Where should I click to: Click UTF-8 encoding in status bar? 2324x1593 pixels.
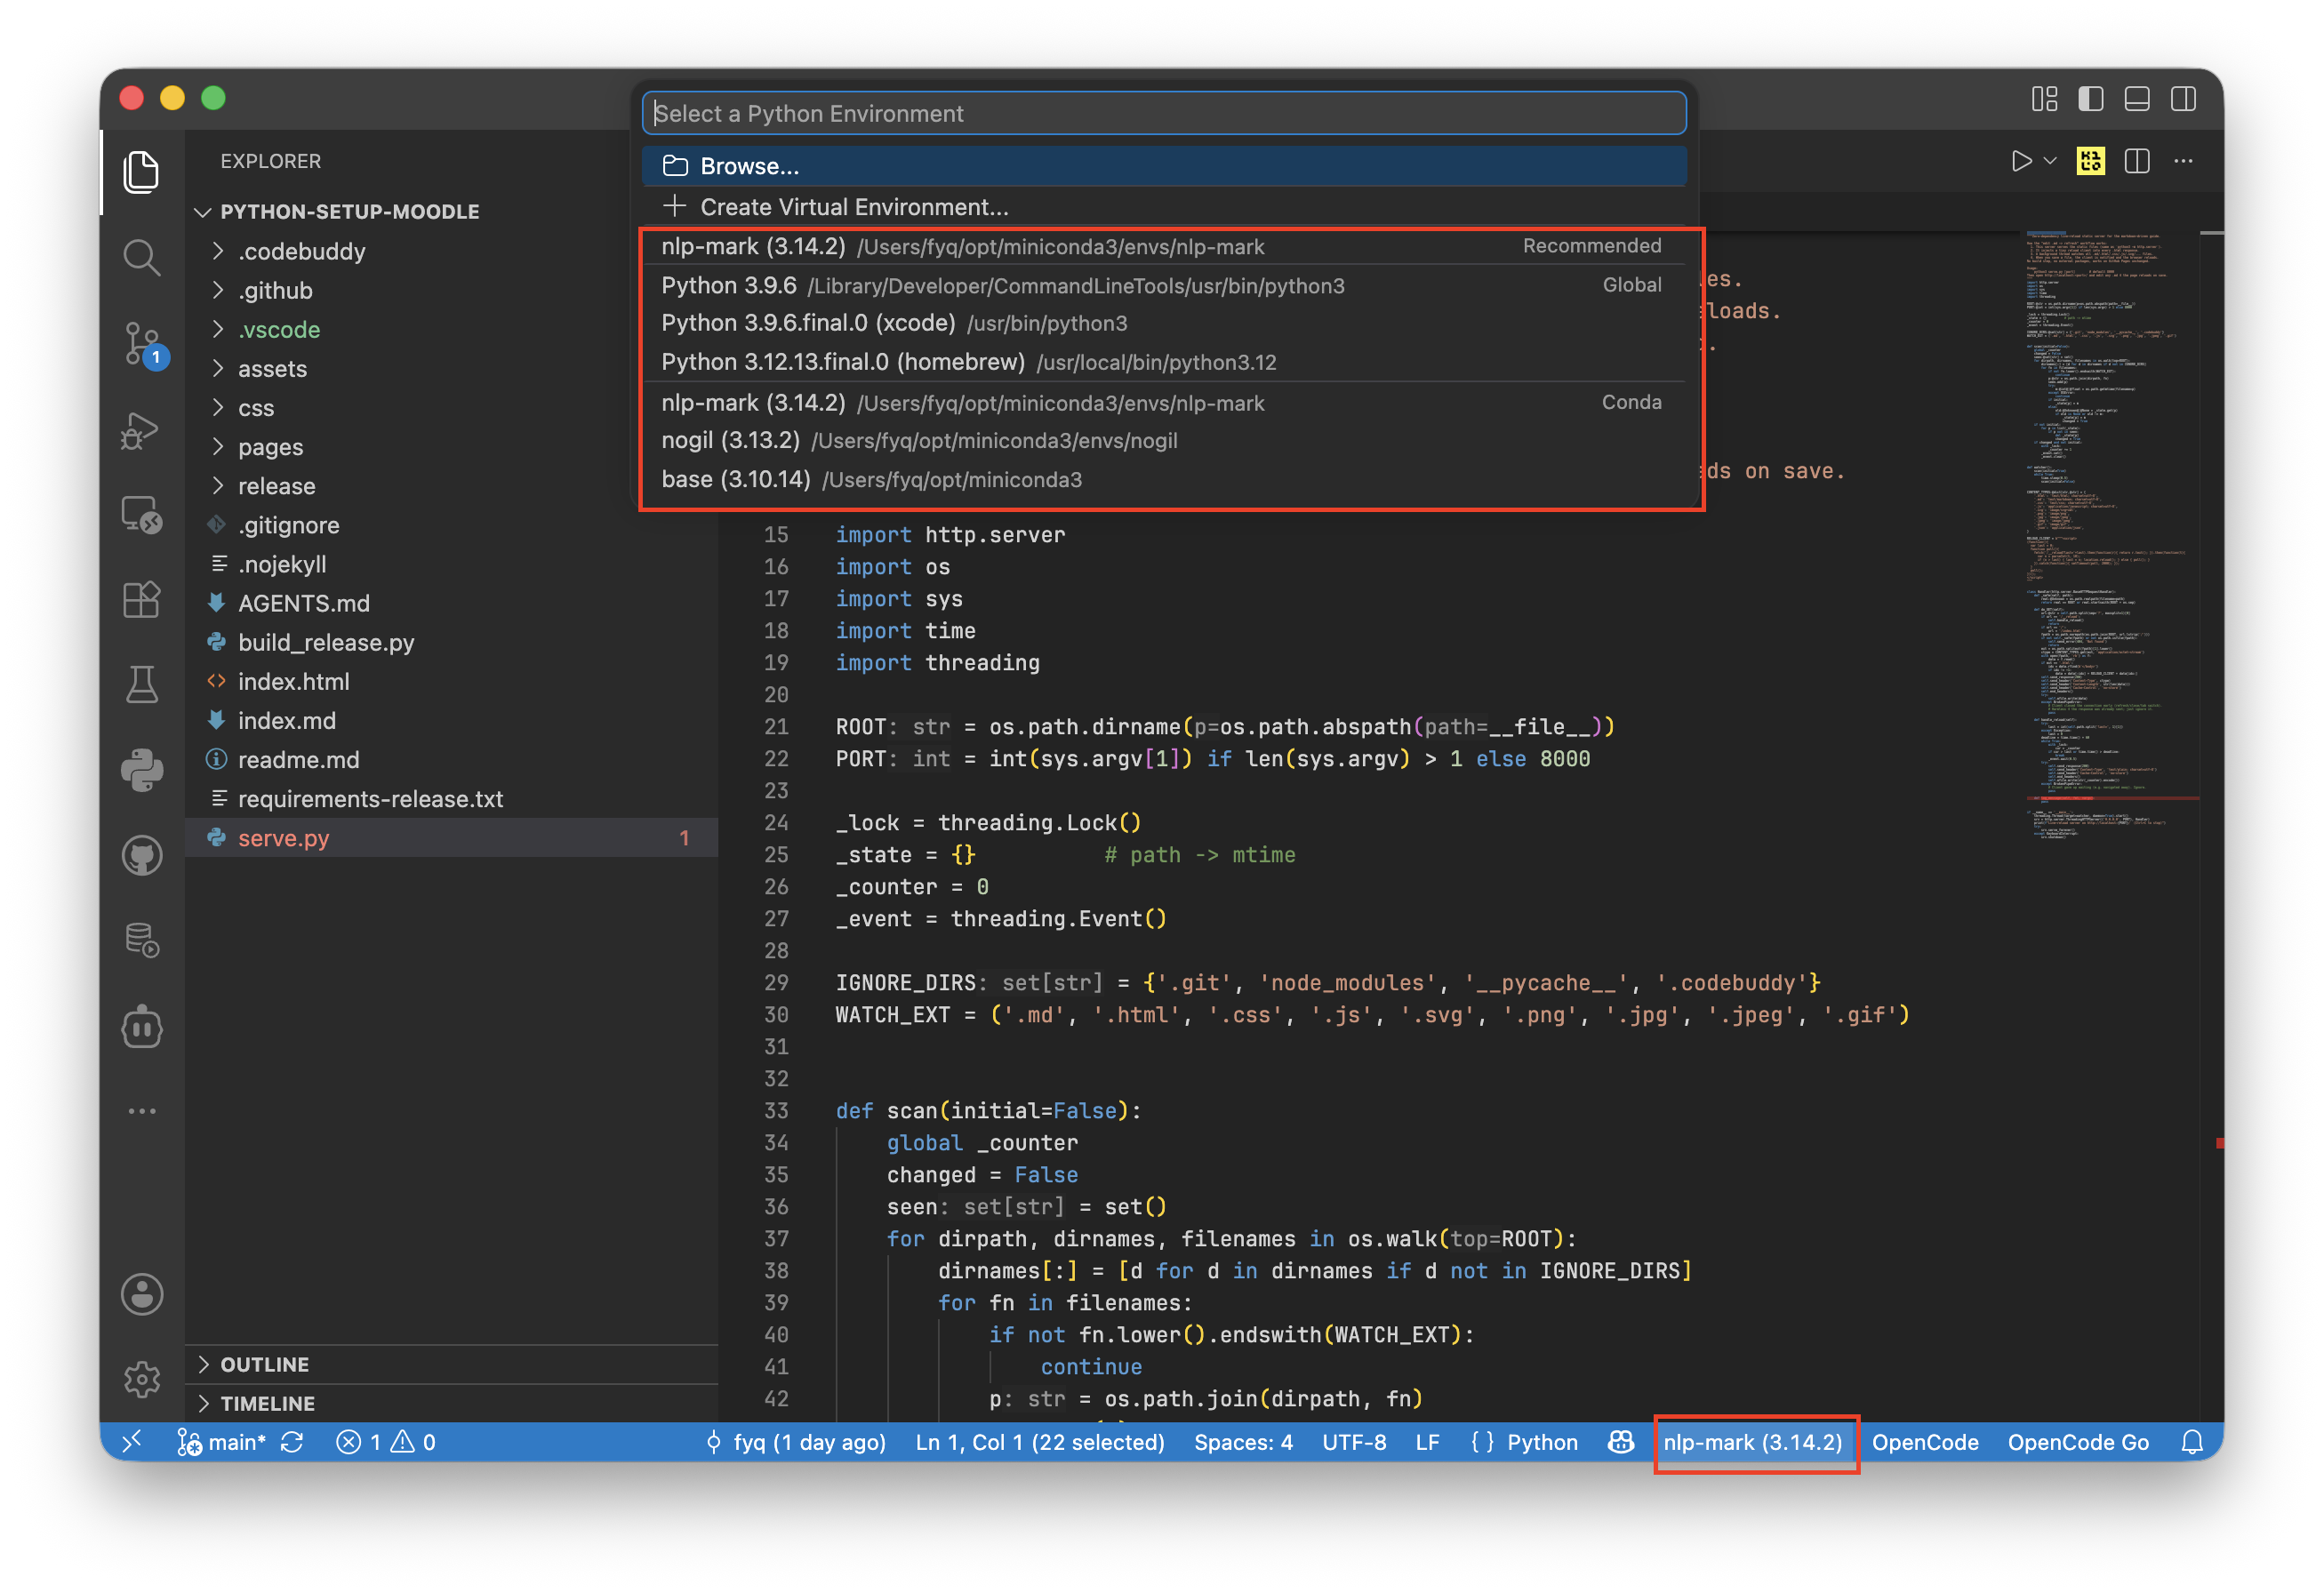(x=1354, y=1442)
